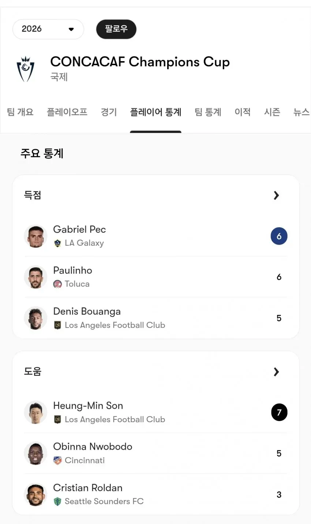Expand the 득점 list with chevron
The height and width of the screenshot is (524, 311).
[x=276, y=196]
